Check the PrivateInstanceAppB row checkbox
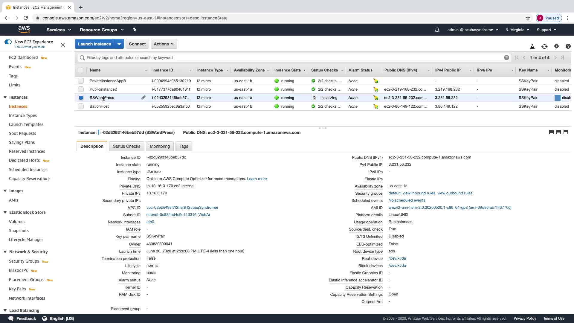Viewport: 574px width, 323px height. [81, 81]
